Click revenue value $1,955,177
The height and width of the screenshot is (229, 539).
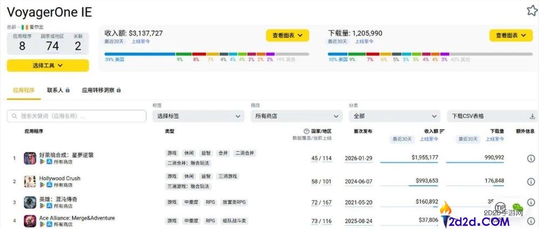click(x=425, y=157)
